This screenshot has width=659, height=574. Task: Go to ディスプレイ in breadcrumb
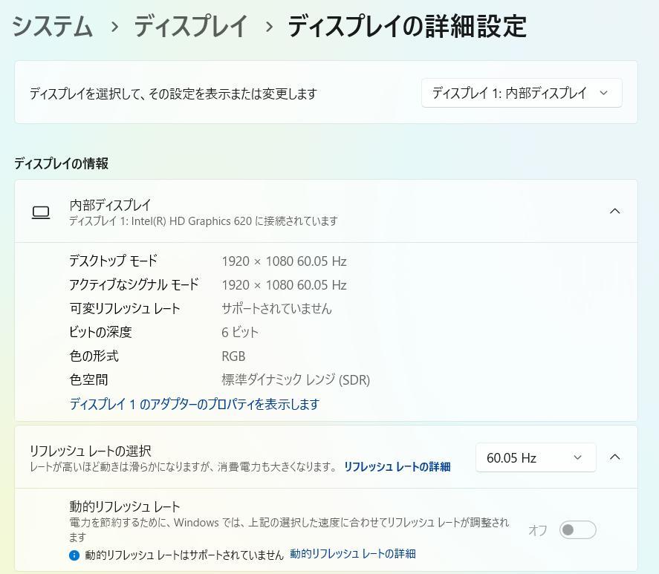[191, 27]
